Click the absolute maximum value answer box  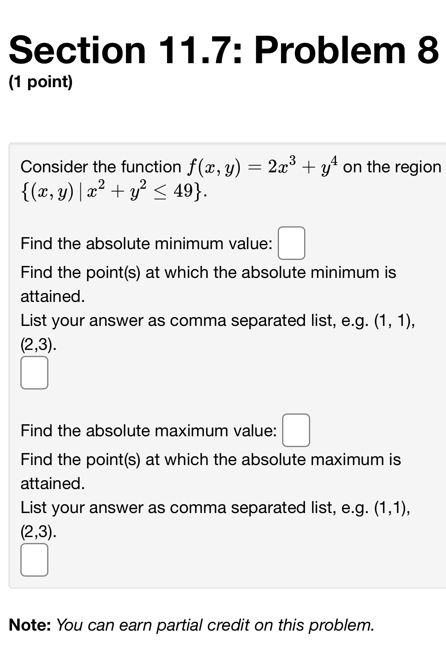coord(296,431)
